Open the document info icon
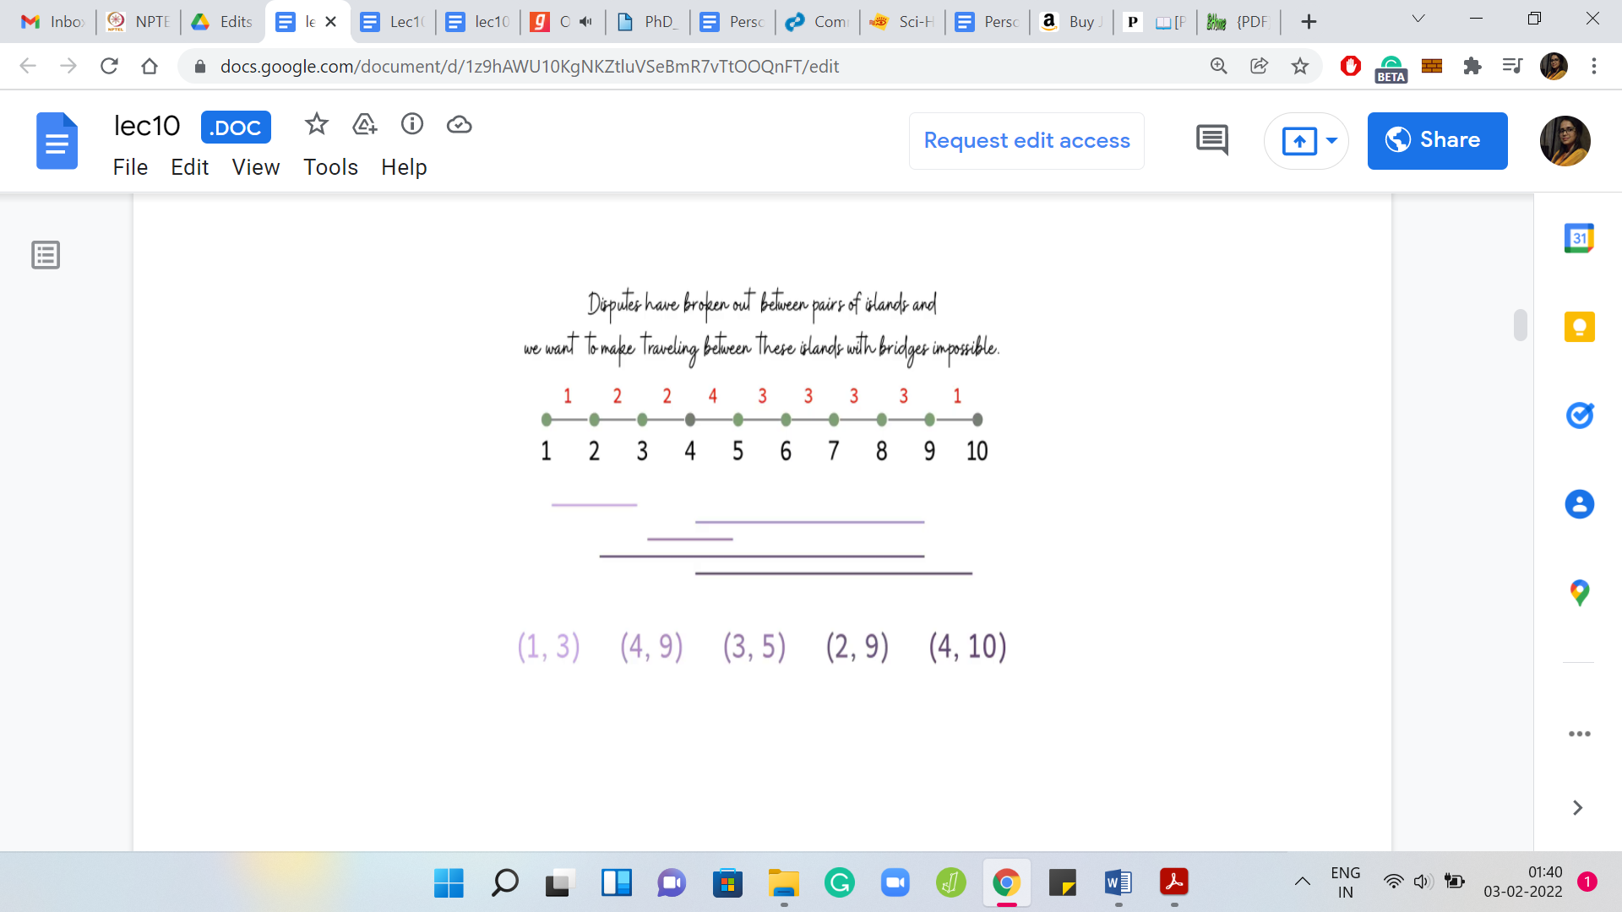 pyautogui.click(x=412, y=124)
